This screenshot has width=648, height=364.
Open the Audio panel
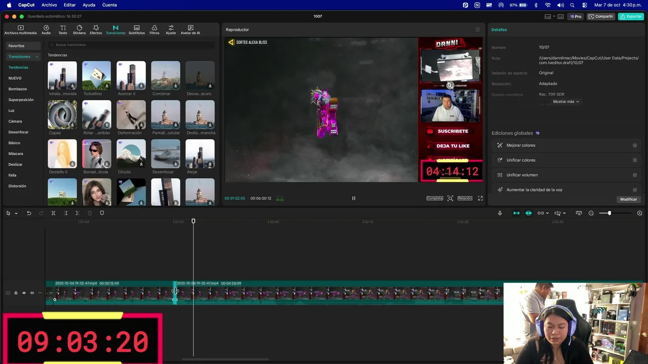click(46, 30)
